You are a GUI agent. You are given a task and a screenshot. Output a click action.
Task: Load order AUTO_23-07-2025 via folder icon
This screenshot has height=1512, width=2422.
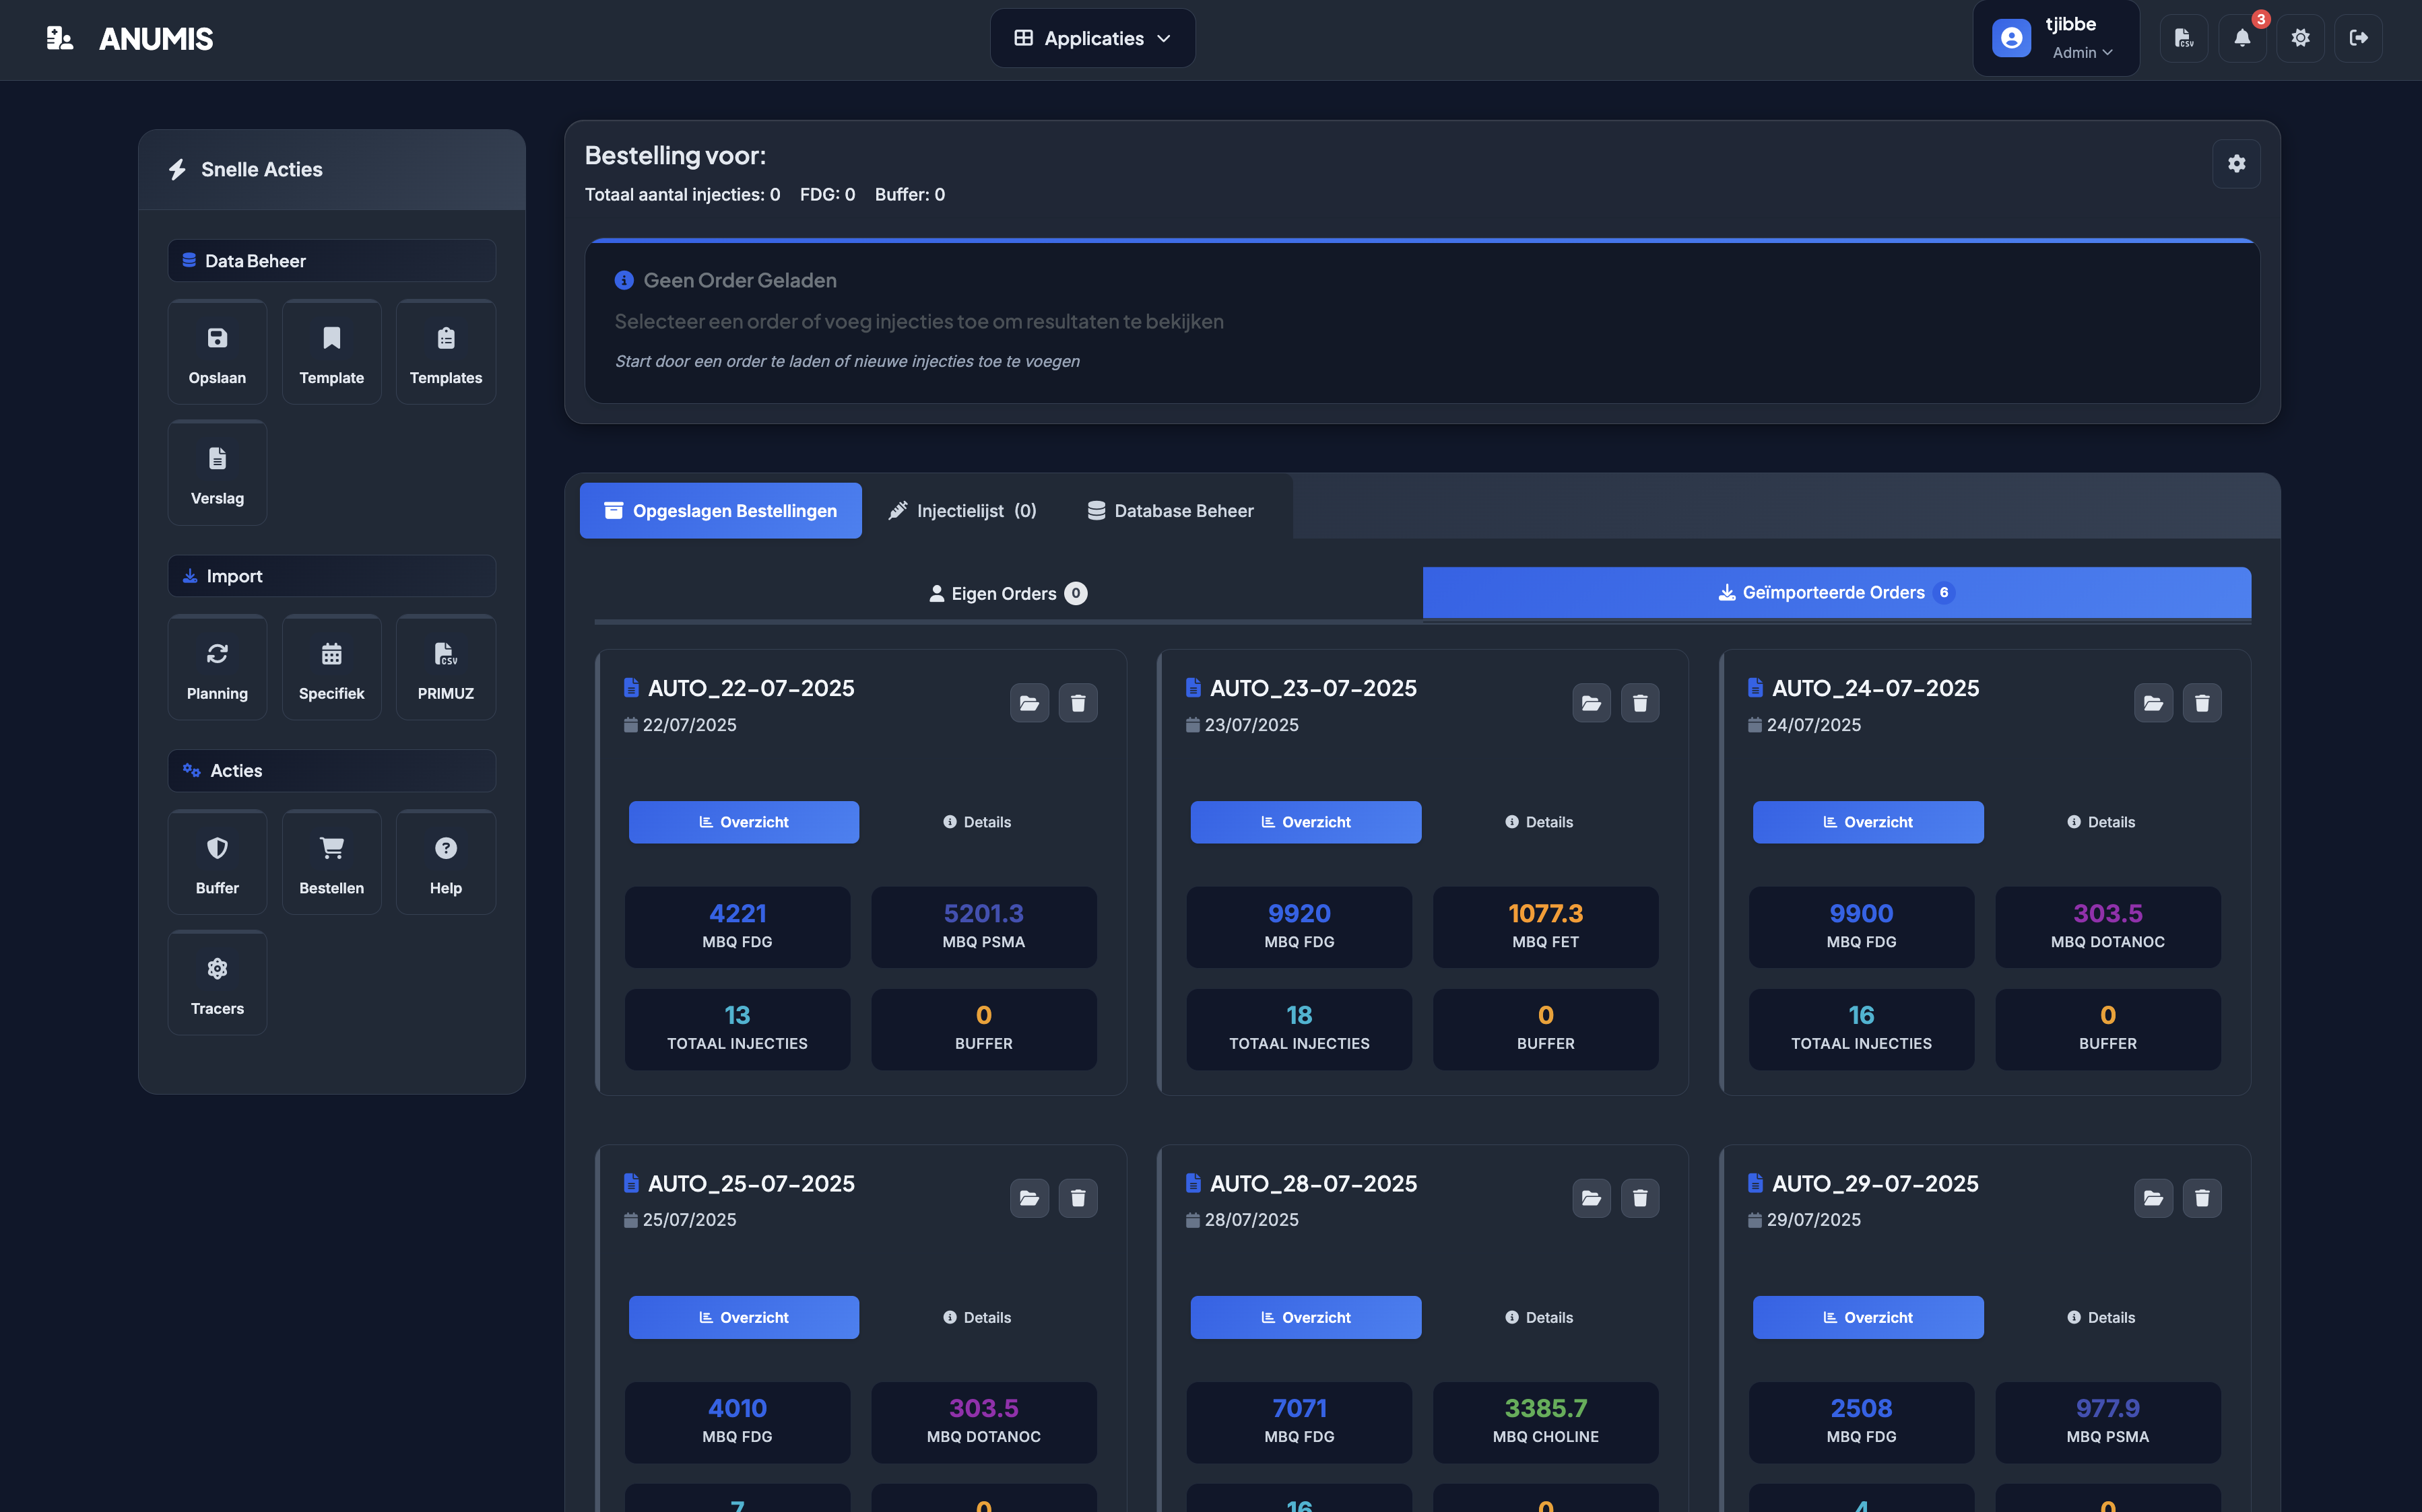pos(1591,703)
